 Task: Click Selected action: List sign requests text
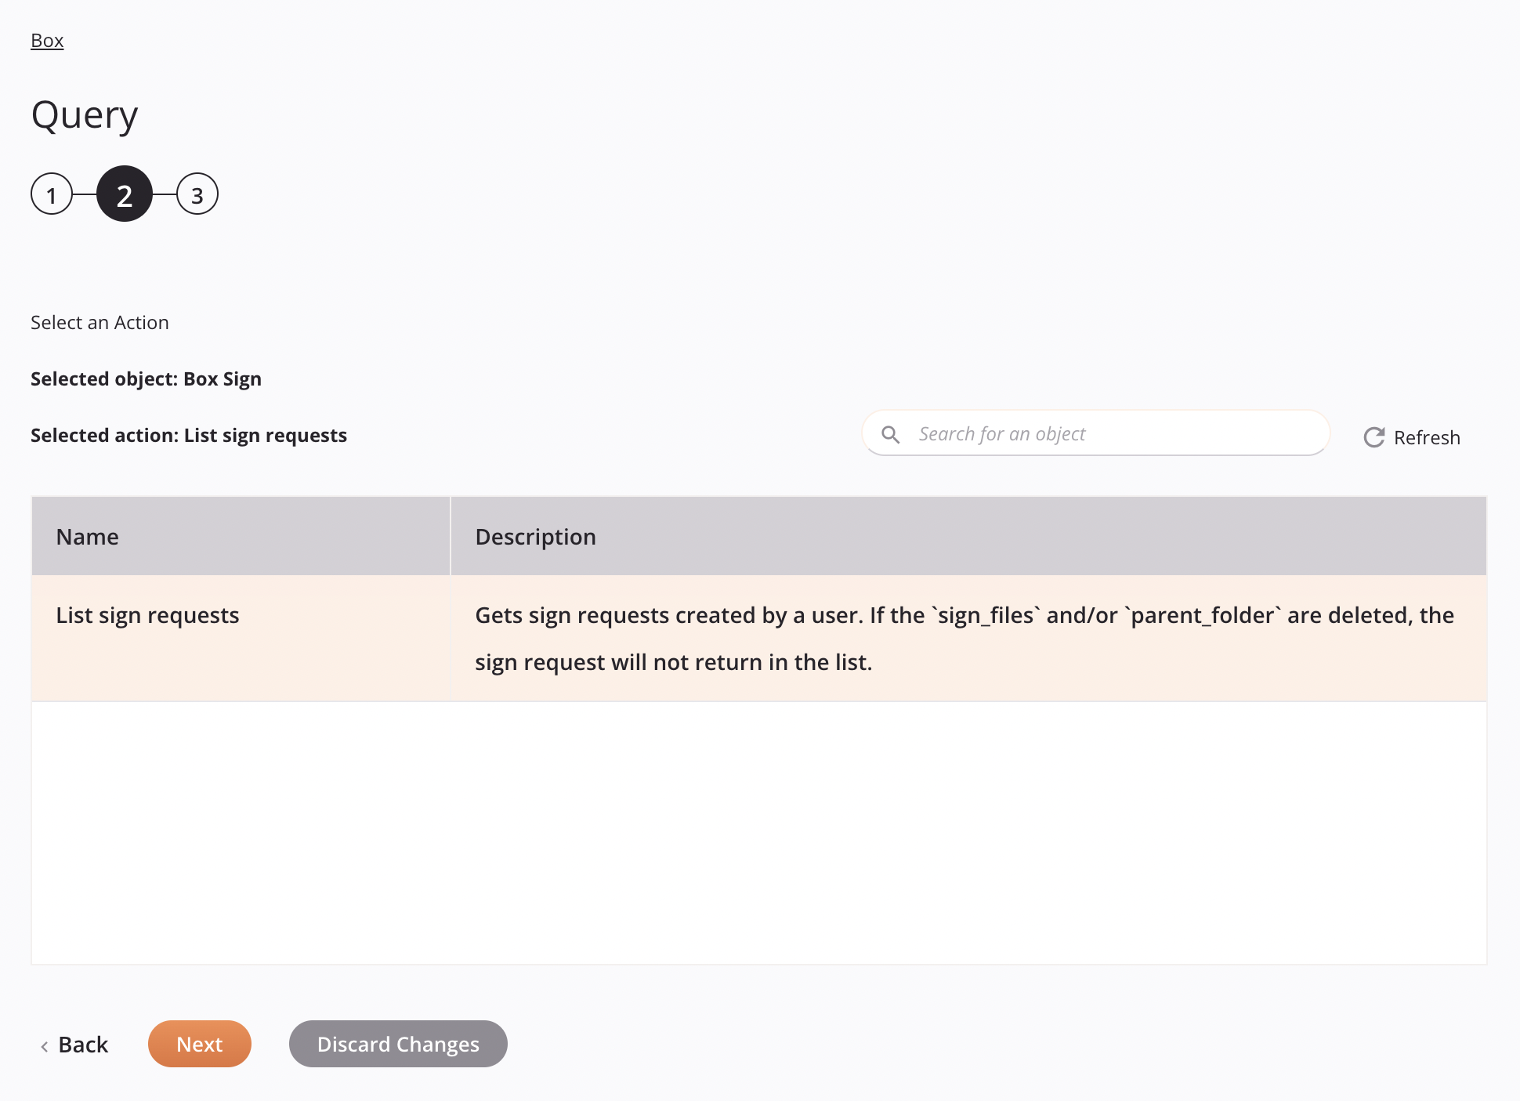tap(189, 436)
